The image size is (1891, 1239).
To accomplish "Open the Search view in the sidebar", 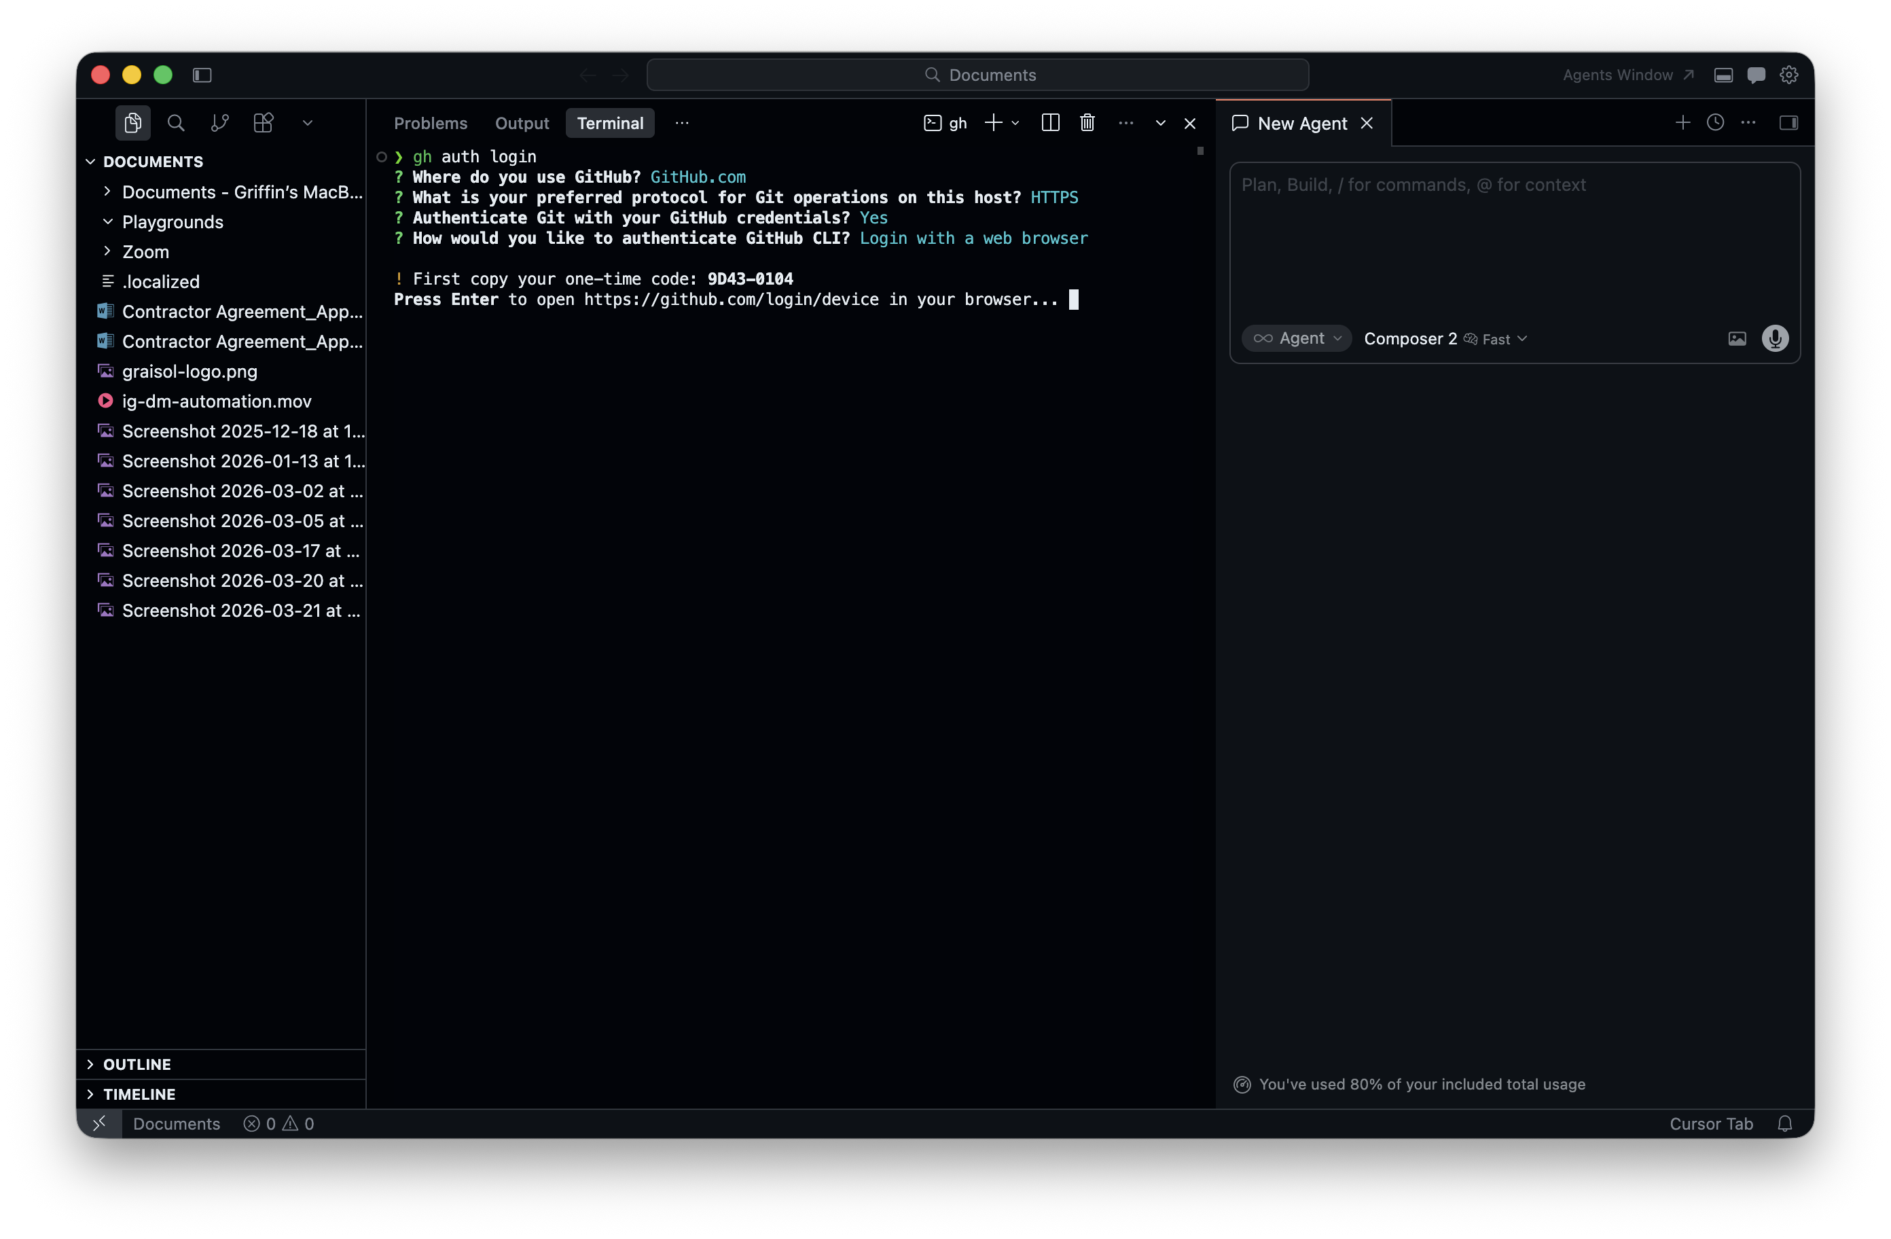I will tap(176, 122).
